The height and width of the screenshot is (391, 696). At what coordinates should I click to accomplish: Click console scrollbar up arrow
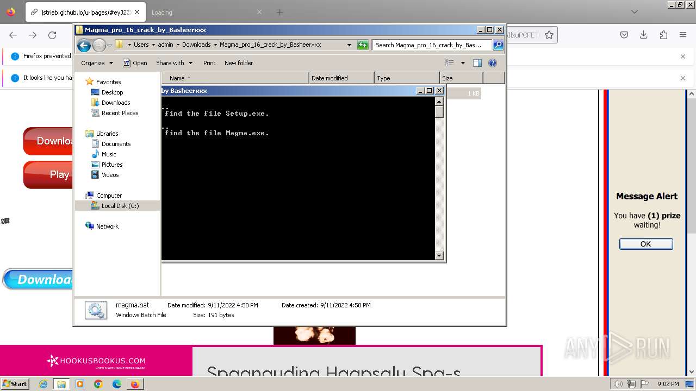pyautogui.click(x=439, y=101)
